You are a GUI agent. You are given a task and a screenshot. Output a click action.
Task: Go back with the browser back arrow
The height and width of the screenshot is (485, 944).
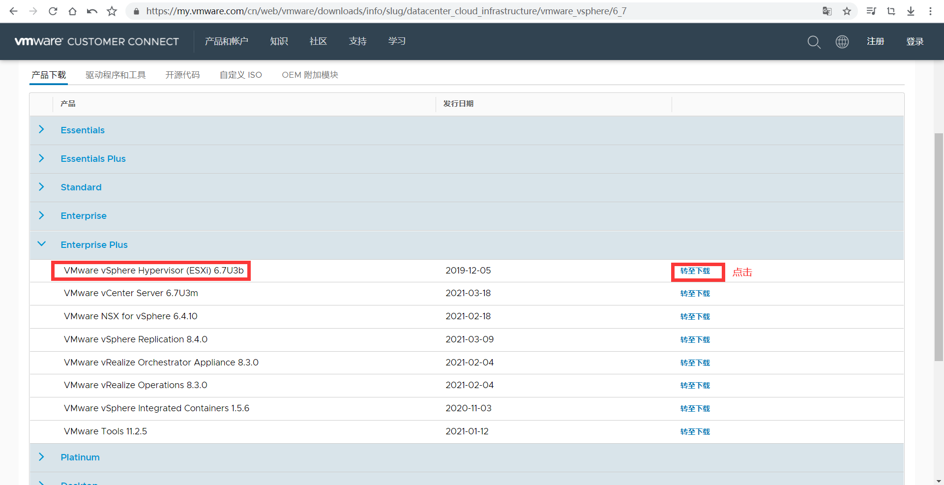coord(14,11)
